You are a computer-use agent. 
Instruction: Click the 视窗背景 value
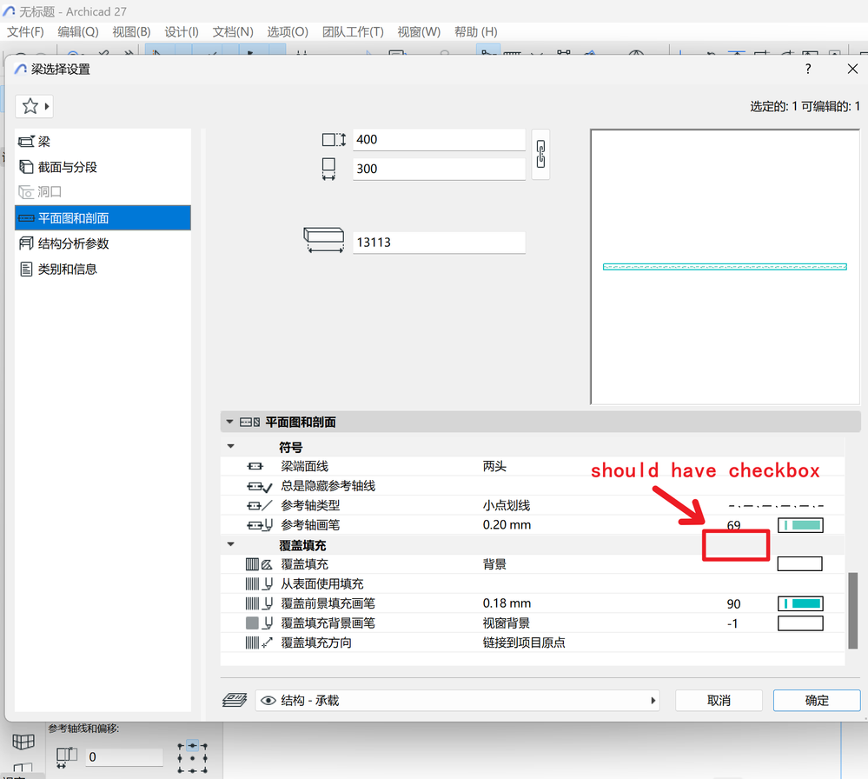pos(506,623)
